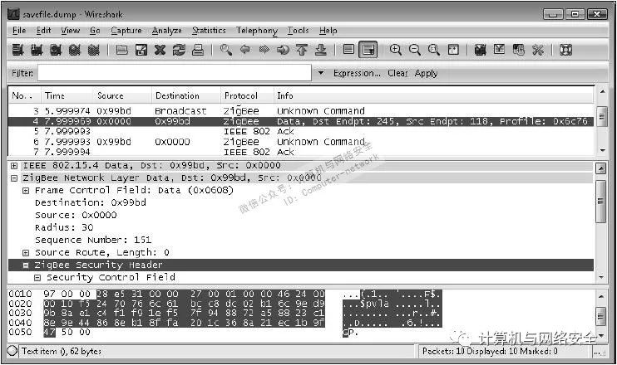Go forward in packet history
617x365 pixels.
[264, 50]
